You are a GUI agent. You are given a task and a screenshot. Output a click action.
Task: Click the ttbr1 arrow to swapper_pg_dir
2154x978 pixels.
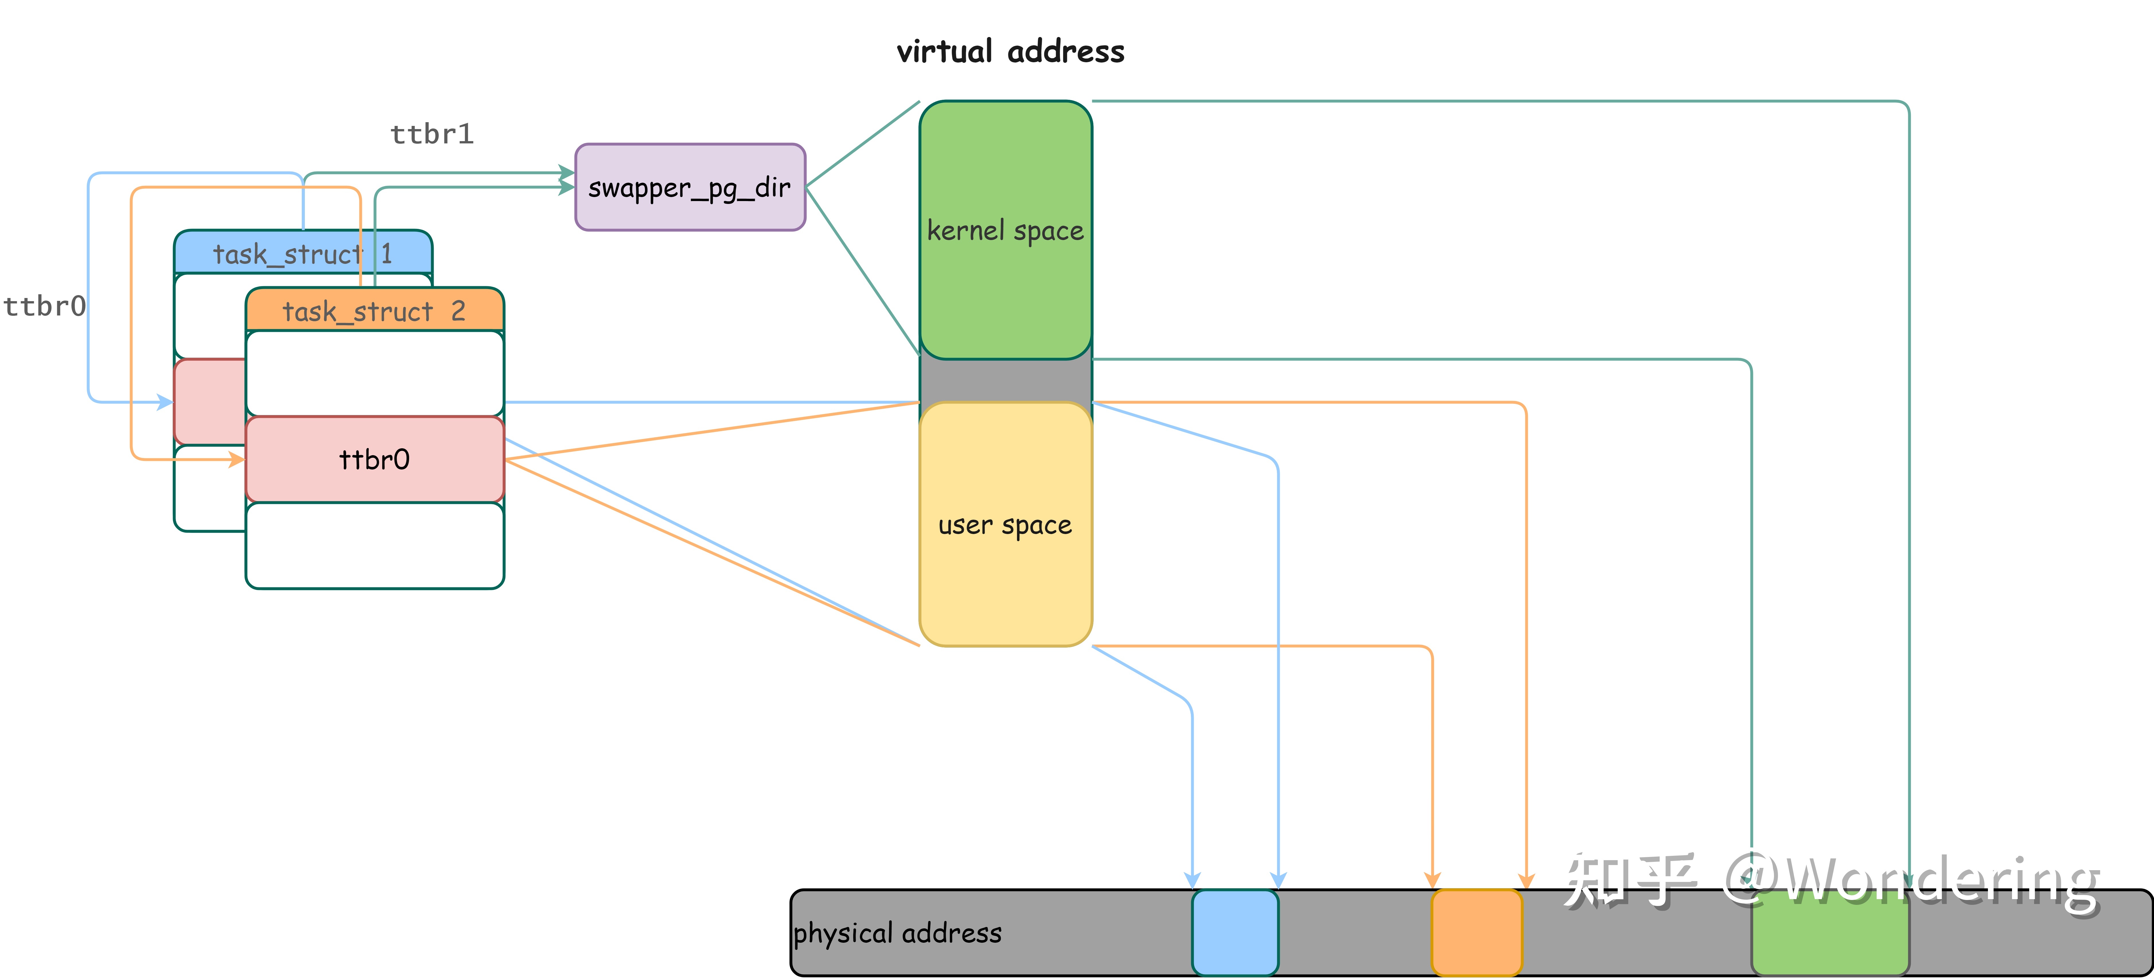[x=481, y=176]
